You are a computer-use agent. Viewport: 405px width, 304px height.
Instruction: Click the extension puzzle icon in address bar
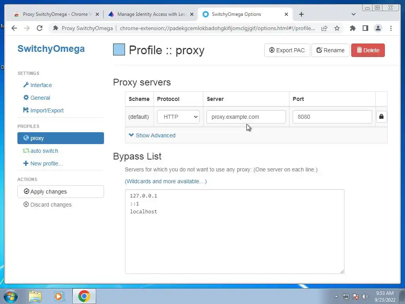click(x=55, y=28)
